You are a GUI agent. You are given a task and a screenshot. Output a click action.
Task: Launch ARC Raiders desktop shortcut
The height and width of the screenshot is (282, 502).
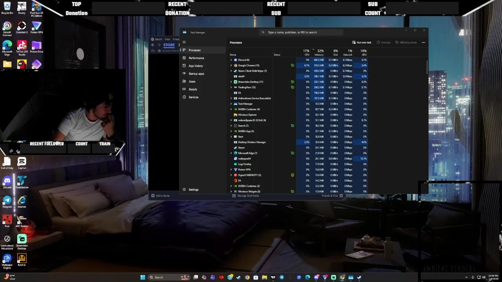pyautogui.click(x=22, y=221)
